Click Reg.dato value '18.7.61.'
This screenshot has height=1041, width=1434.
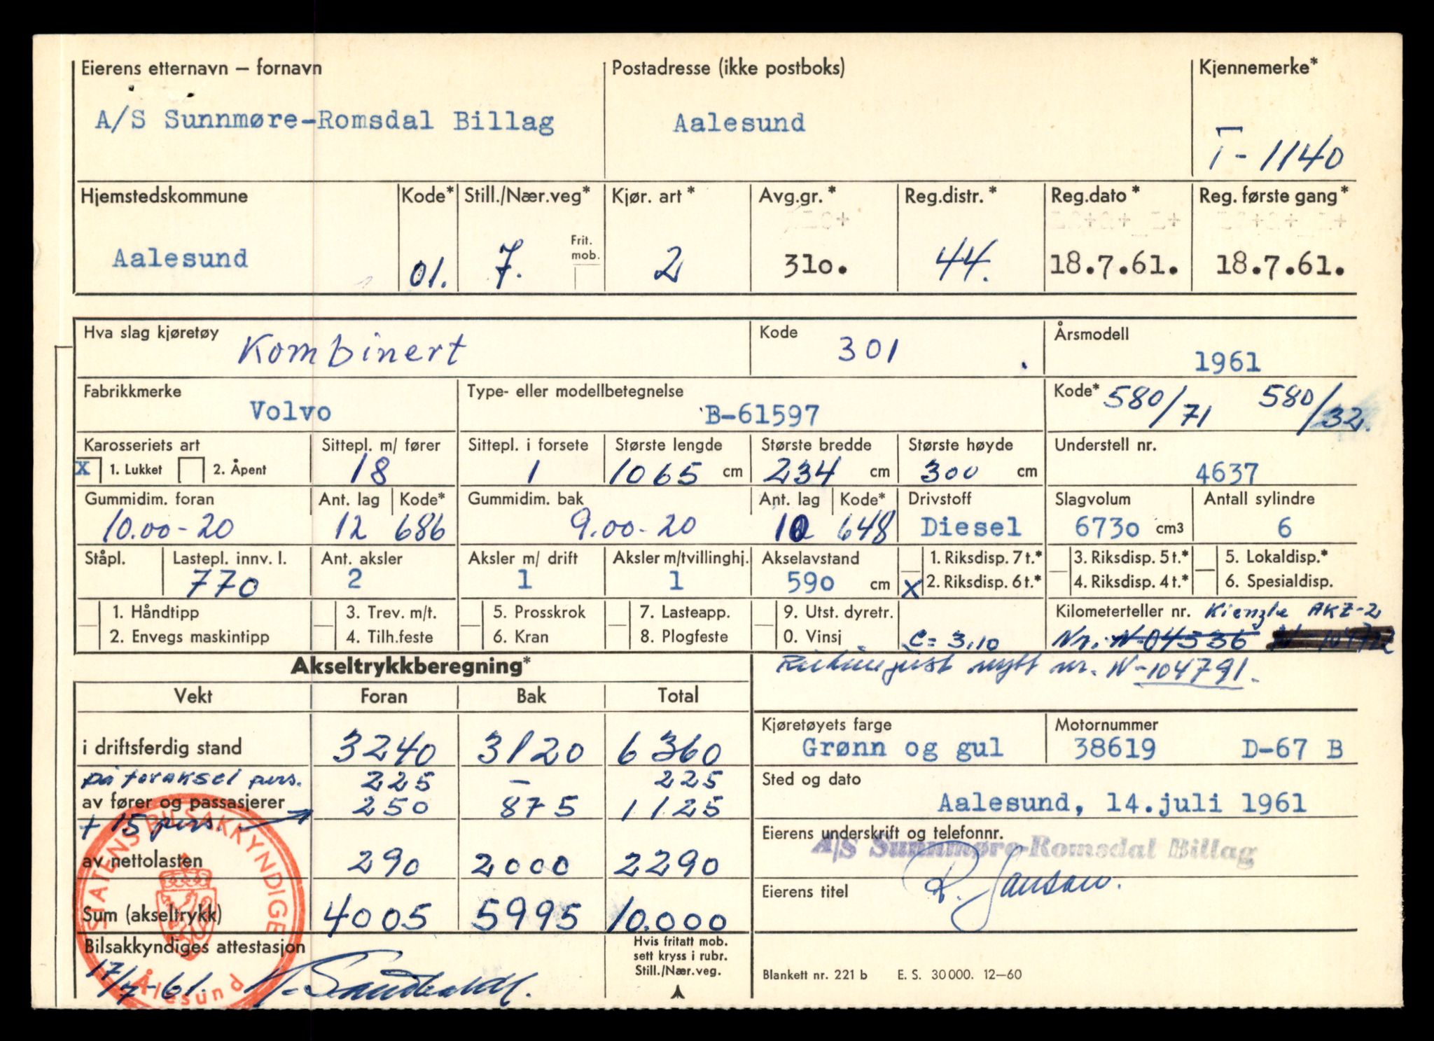click(1114, 266)
